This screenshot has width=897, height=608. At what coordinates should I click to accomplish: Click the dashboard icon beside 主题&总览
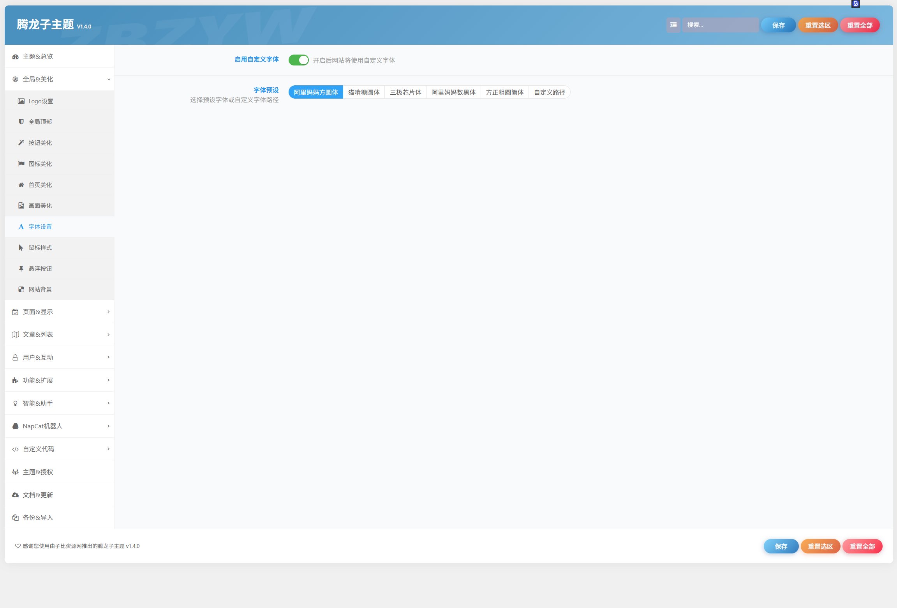pyautogui.click(x=16, y=57)
